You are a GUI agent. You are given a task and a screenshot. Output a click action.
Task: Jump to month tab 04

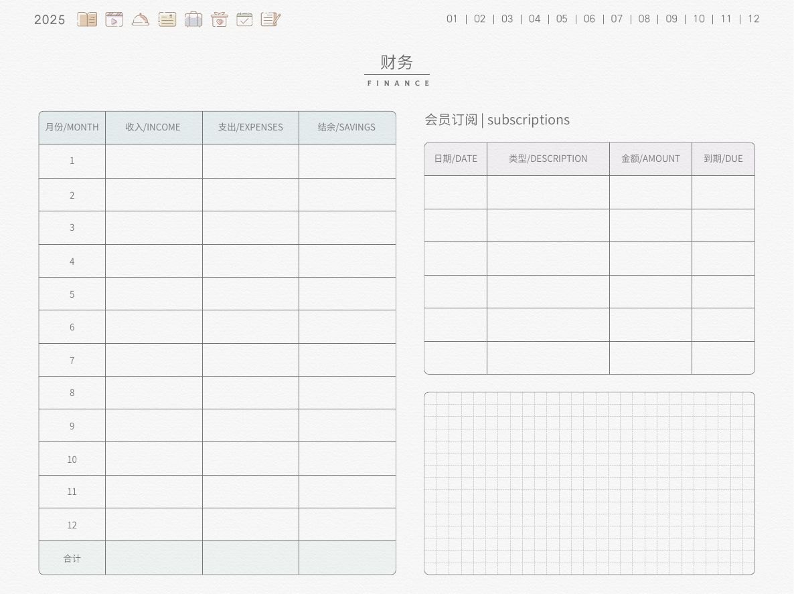coord(534,19)
